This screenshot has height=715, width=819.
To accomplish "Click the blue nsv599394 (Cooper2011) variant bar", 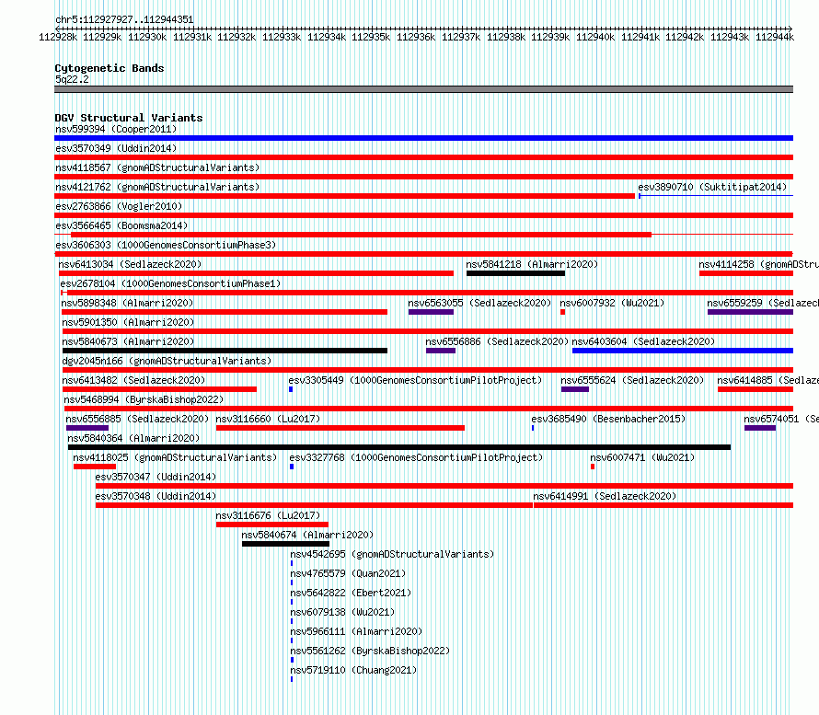I will 423,138.
